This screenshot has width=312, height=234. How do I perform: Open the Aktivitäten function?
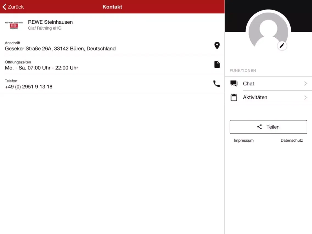268,97
